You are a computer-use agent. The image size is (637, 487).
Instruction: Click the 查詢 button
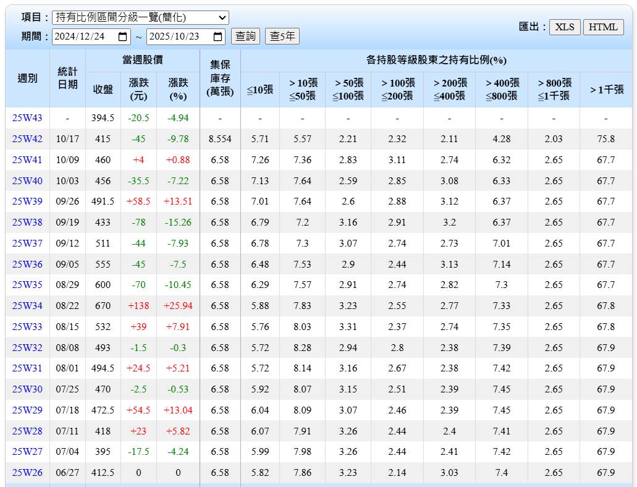pyautogui.click(x=245, y=36)
